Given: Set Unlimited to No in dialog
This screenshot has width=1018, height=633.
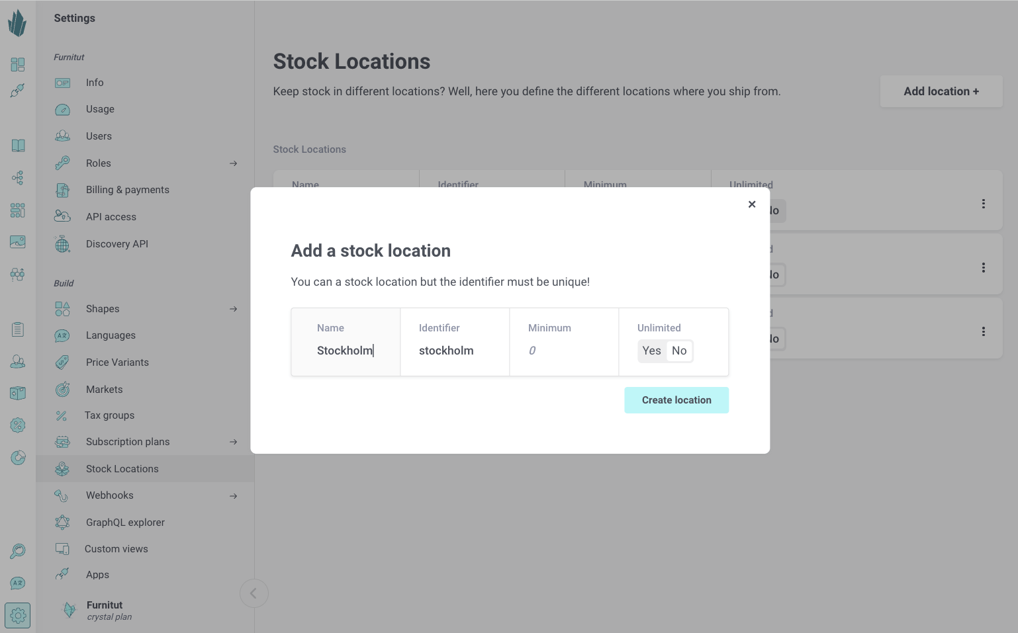Looking at the screenshot, I should 679,351.
